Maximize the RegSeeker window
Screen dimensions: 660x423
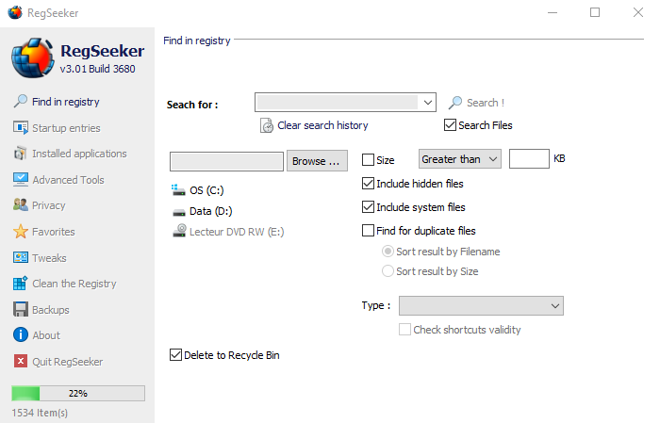click(x=595, y=12)
